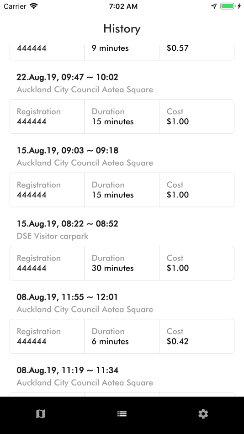Open the map tab icon
This screenshot has width=244, height=434.
tap(40, 414)
